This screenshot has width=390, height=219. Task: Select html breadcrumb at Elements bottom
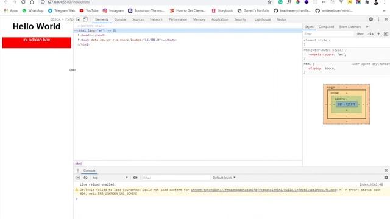point(79,164)
